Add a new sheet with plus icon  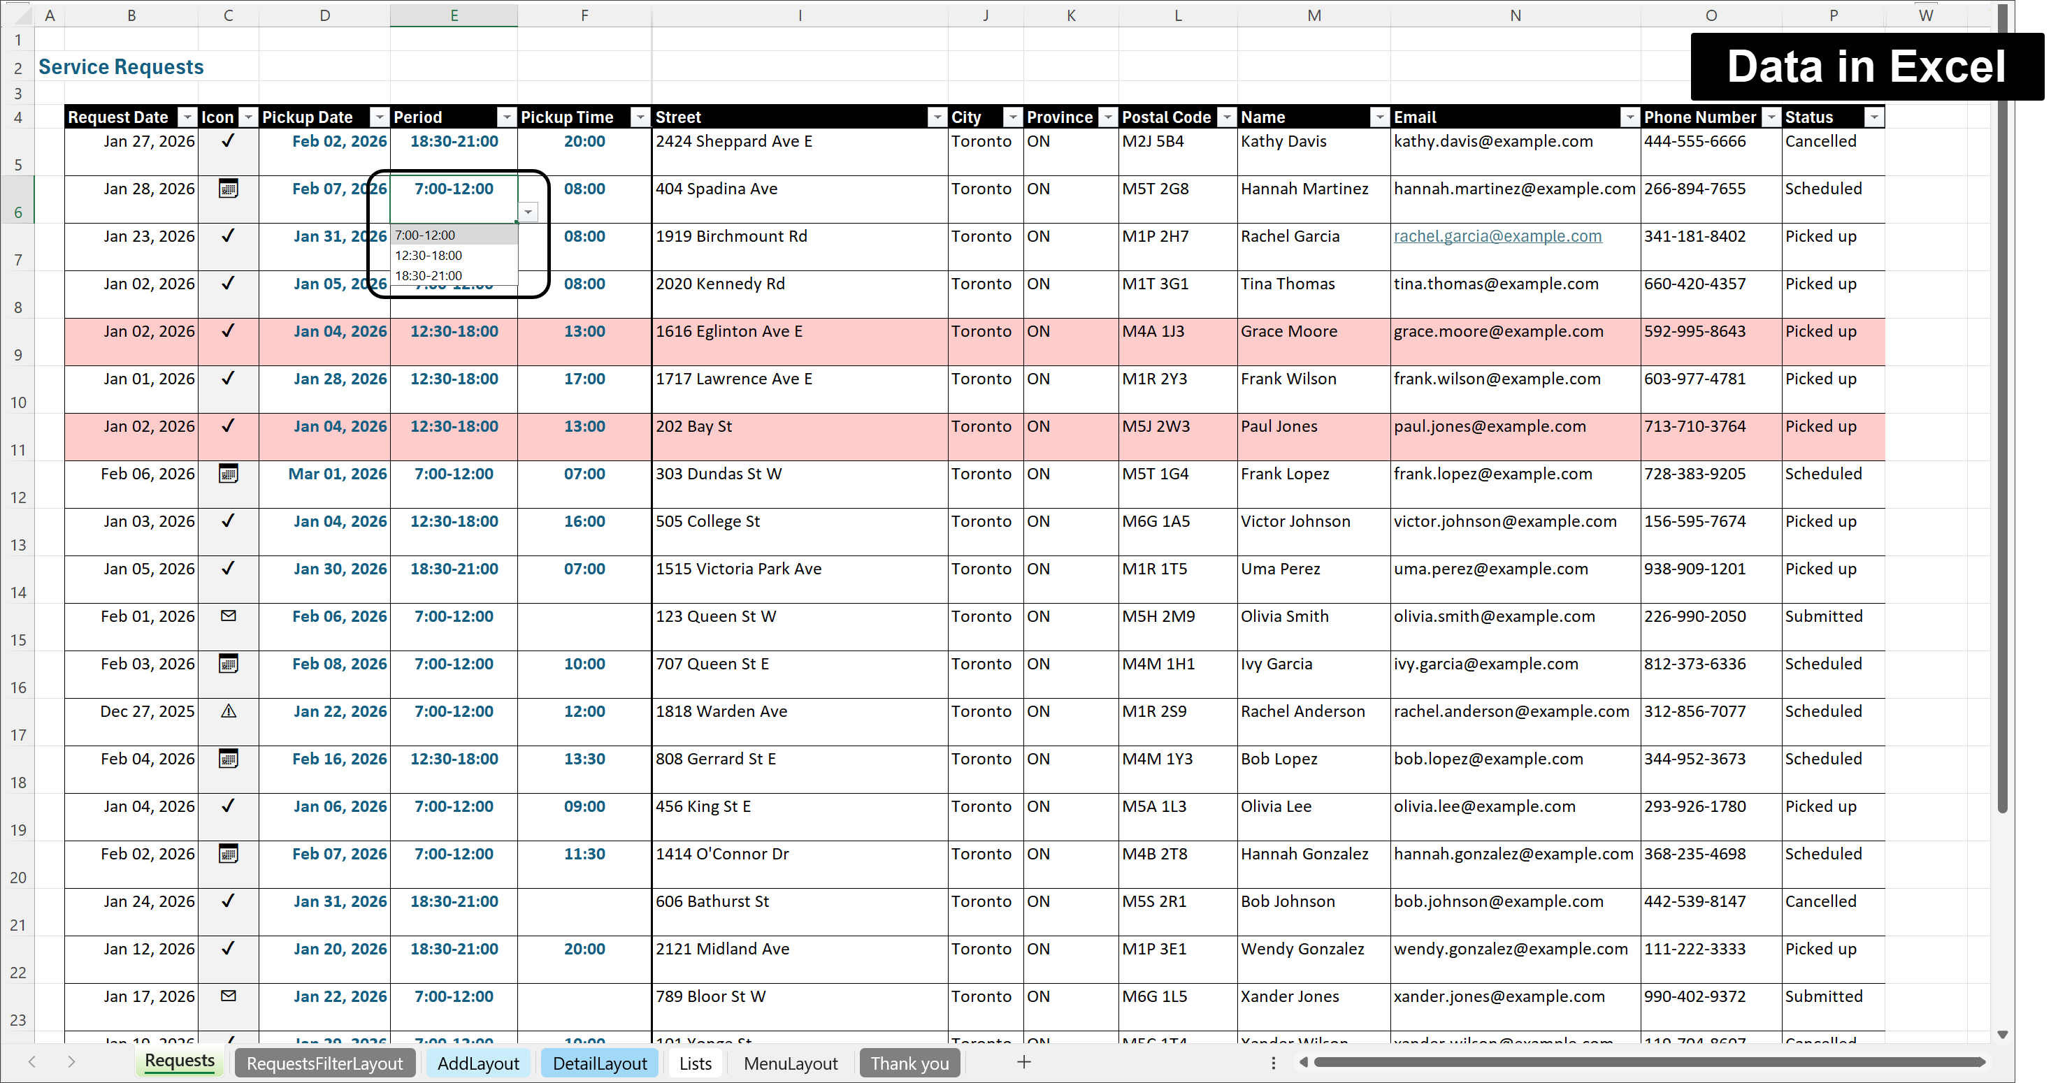pyautogui.click(x=1024, y=1062)
